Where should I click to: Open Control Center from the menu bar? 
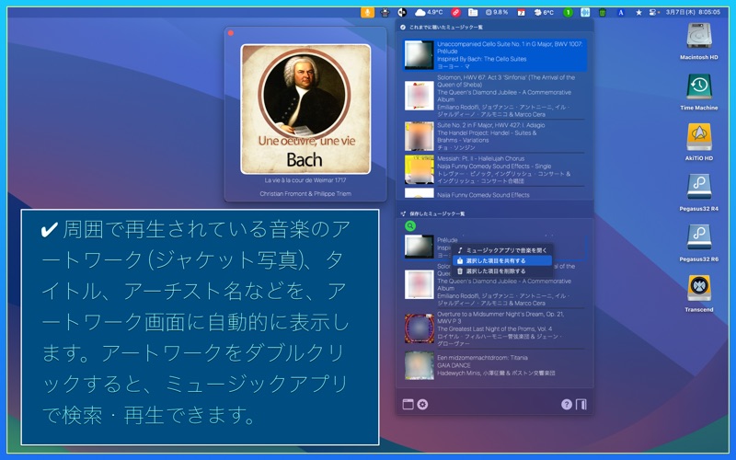[x=653, y=13]
